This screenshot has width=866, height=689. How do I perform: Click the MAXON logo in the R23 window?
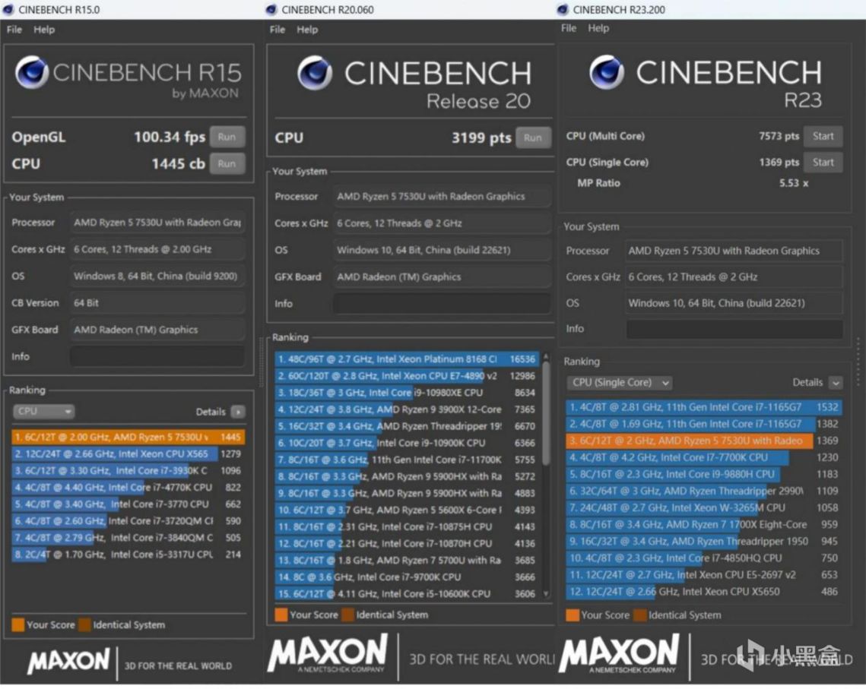pos(619,653)
